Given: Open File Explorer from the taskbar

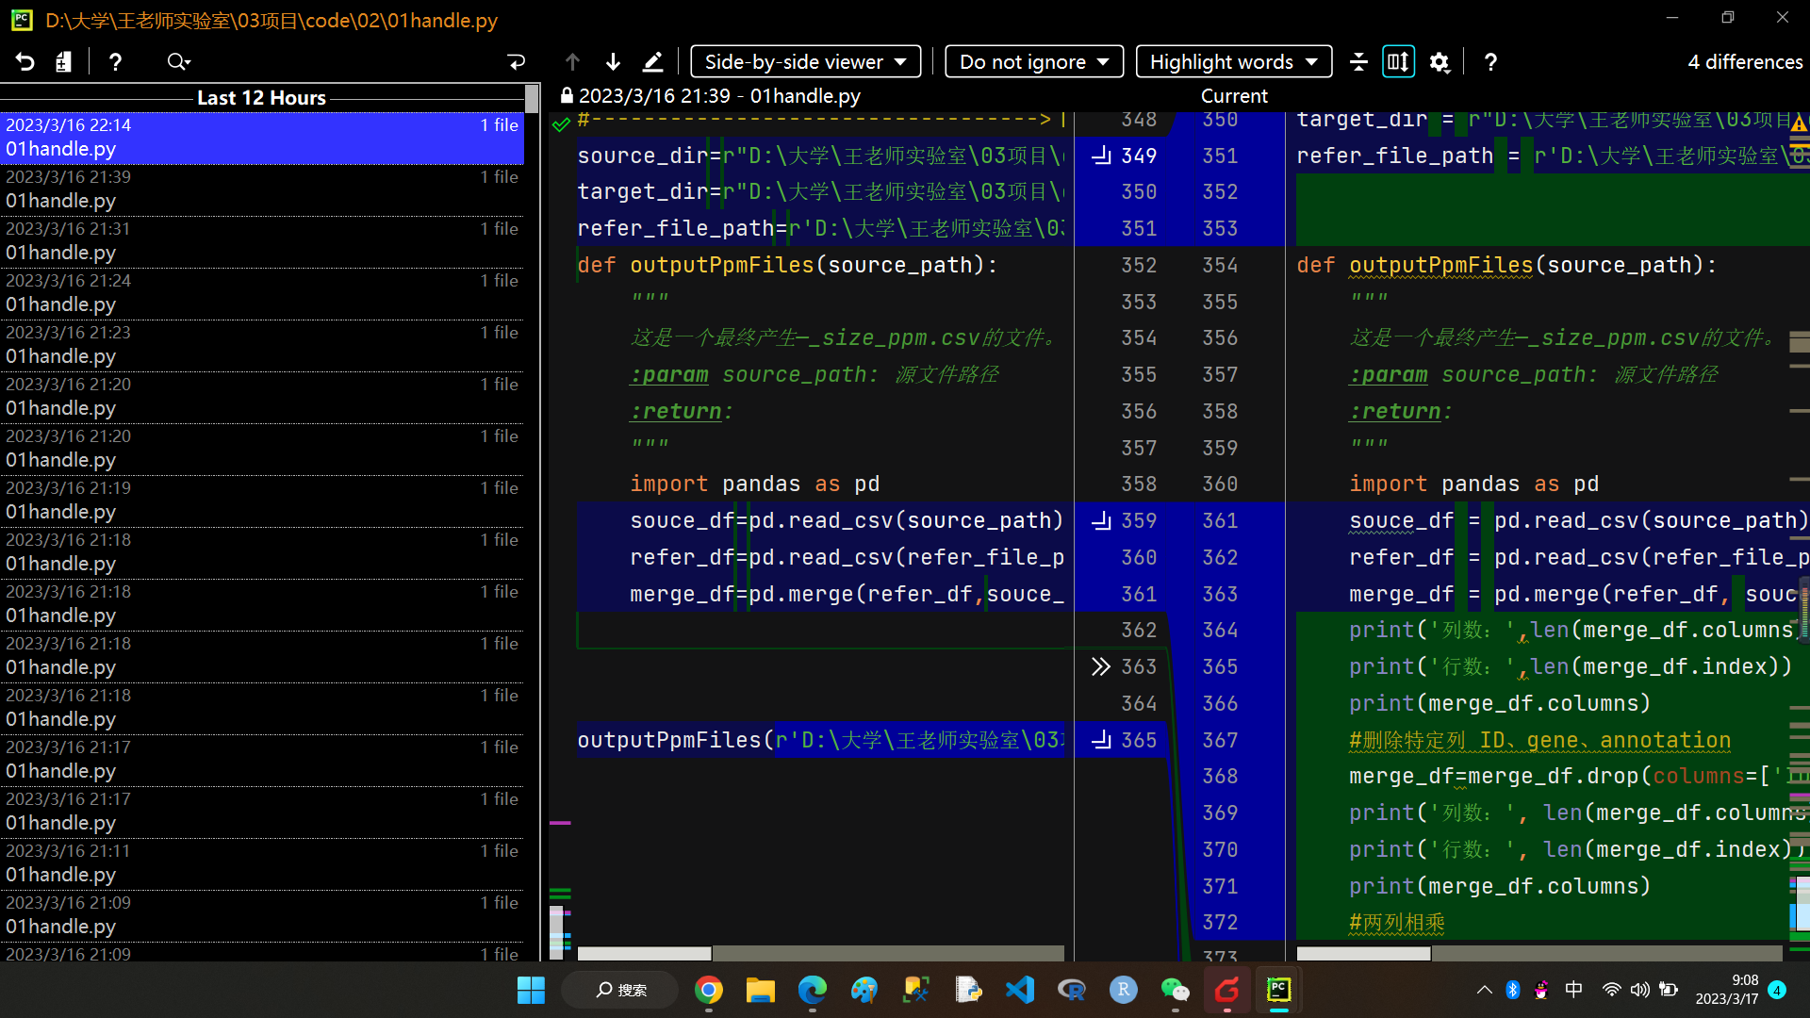Looking at the screenshot, I should click(x=761, y=991).
